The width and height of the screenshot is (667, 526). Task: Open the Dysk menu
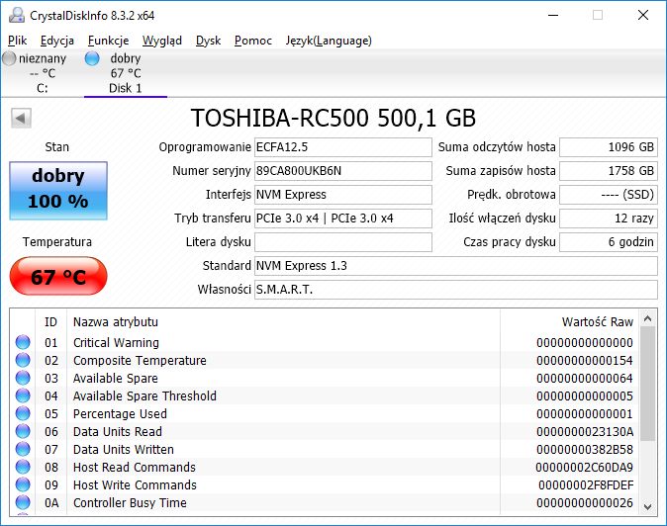pos(208,41)
